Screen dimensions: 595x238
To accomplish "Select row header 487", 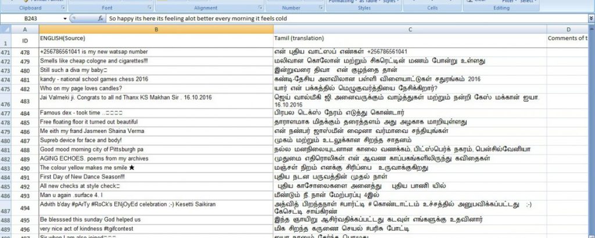I will click(6, 208).
